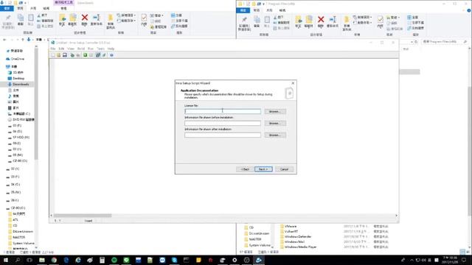Select Windows Mail folder in right Explorer
Viewport: 472px width, 265px height.
point(292,242)
